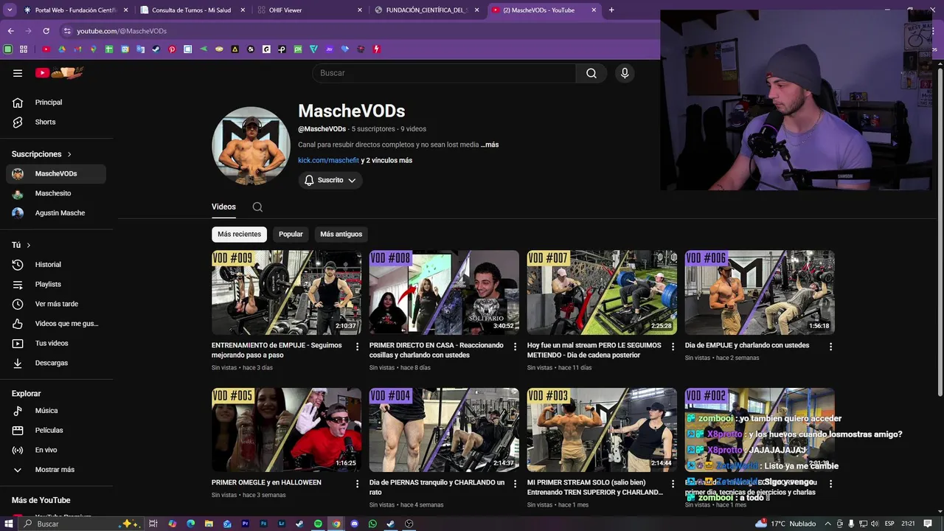The image size is (944, 531).
Task: Open the VOD #007 video thumbnail
Action: click(602, 292)
